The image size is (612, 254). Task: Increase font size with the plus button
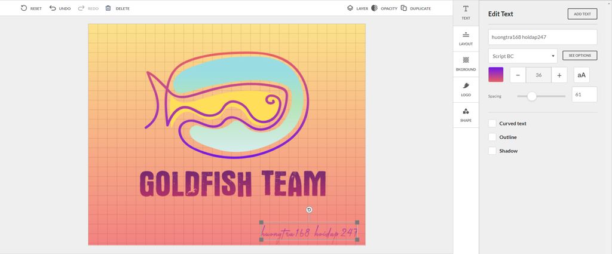[x=559, y=75]
